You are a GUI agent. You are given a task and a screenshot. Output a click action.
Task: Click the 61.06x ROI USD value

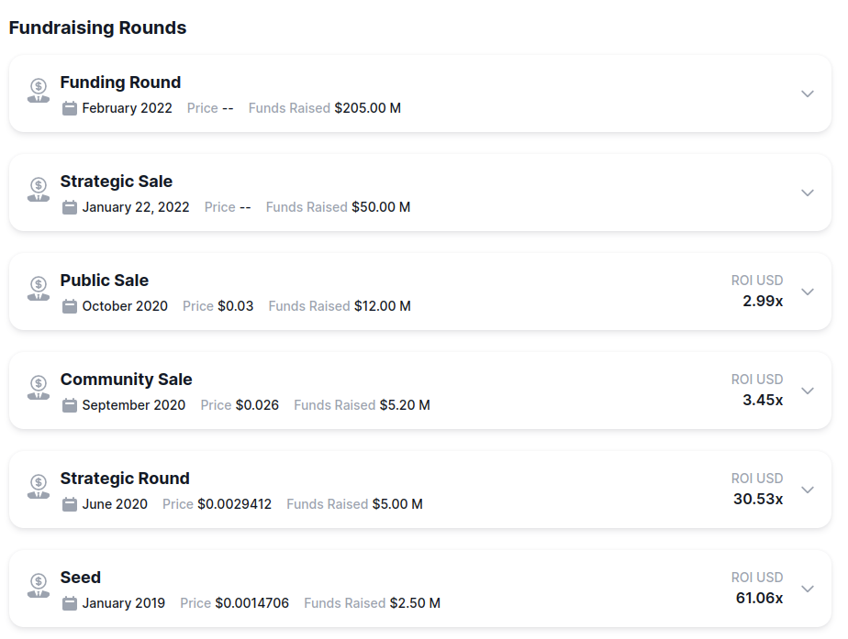point(759,598)
